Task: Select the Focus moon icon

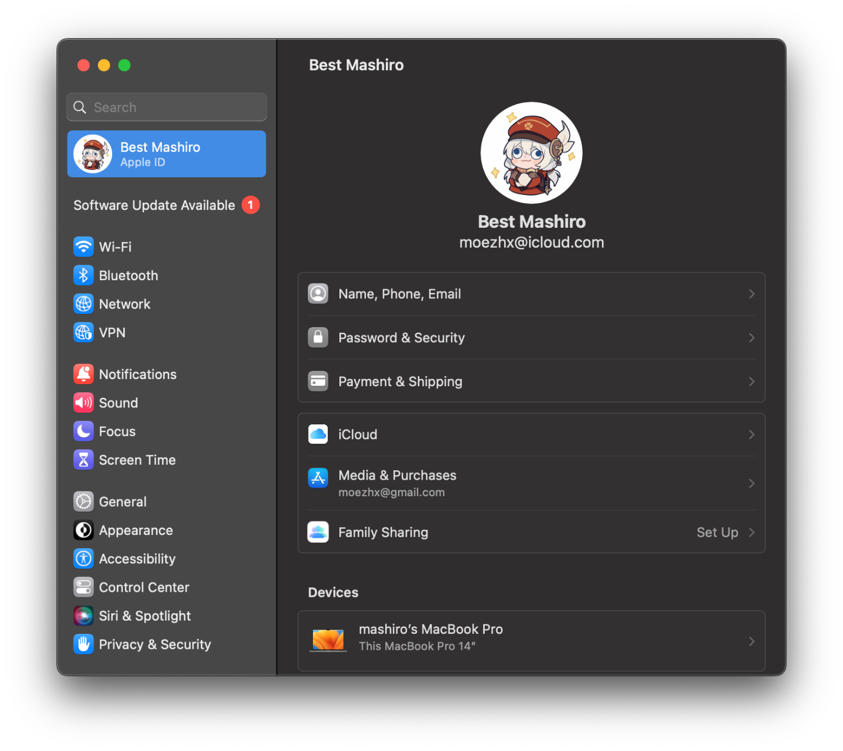Action: 83,431
